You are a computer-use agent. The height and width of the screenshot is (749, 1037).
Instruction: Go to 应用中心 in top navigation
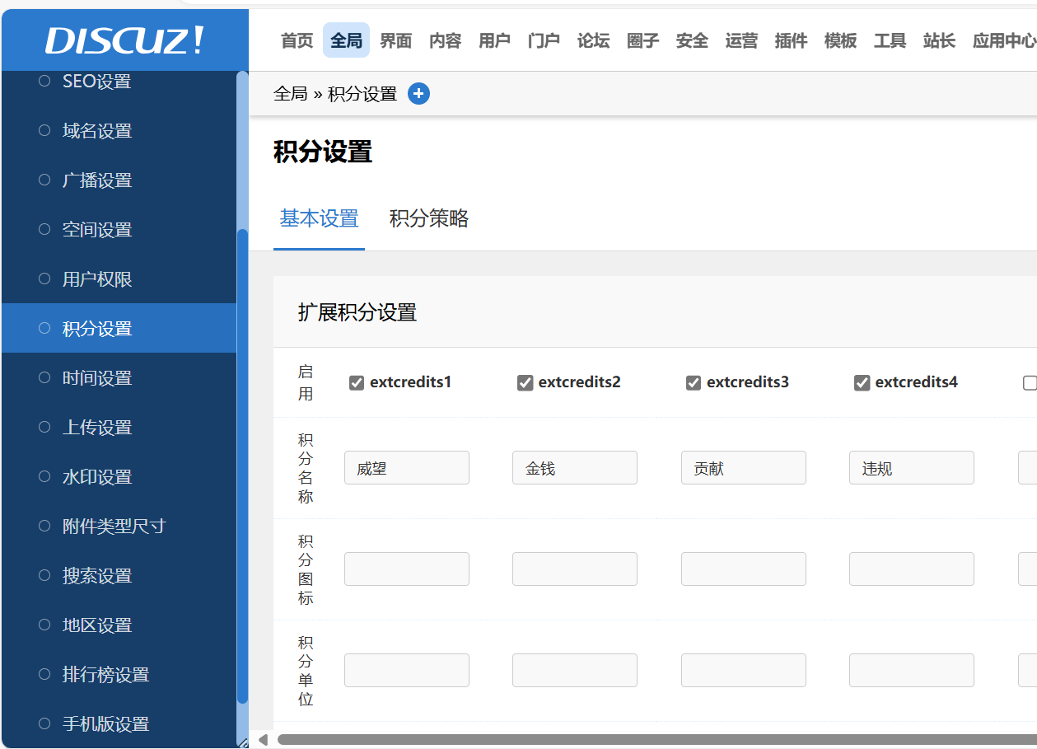click(x=1003, y=40)
